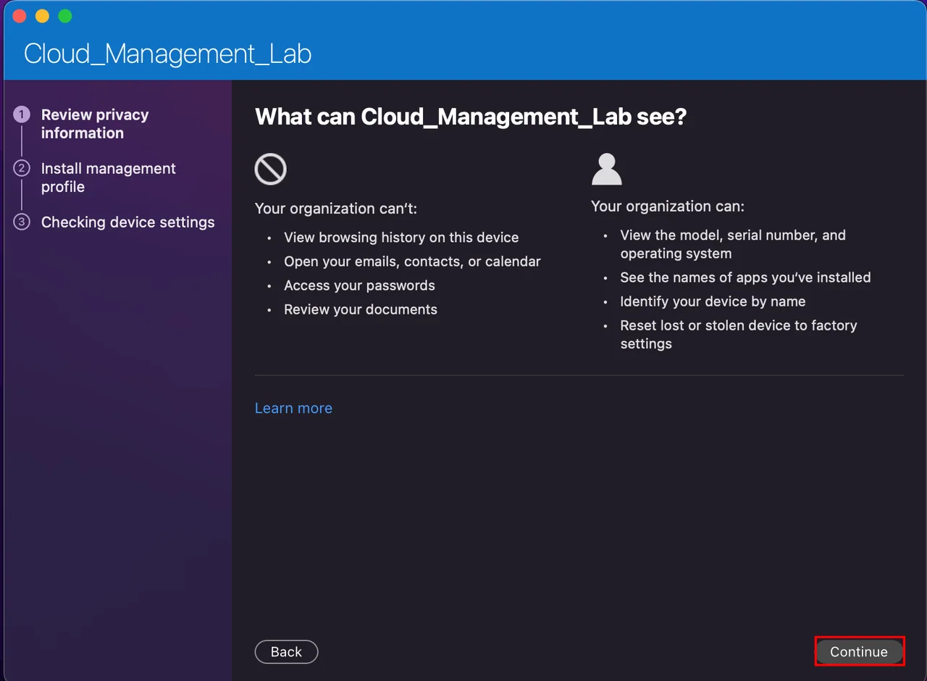Click the Review your documents item
The width and height of the screenshot is (927, 681).
[x=361, y=309]
